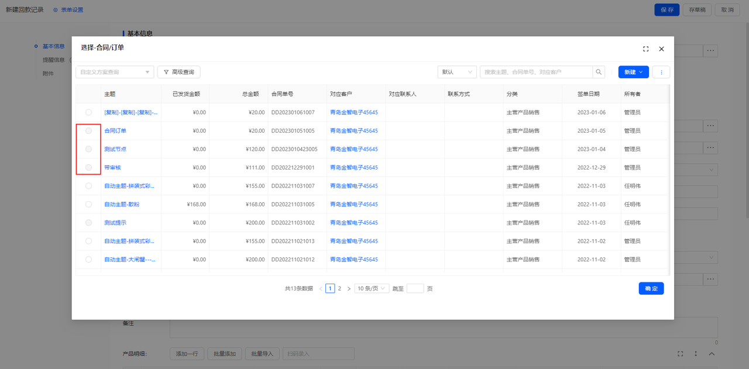Click contract number DD202301061007
The image size is (749, 369).
293,112
